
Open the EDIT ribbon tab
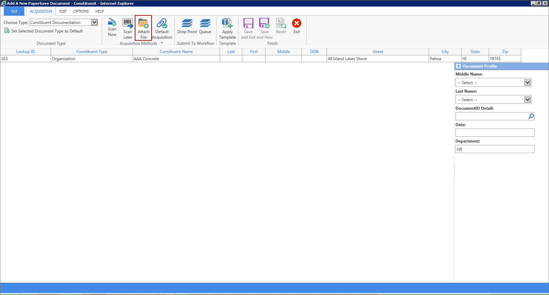tap(63, 11)
